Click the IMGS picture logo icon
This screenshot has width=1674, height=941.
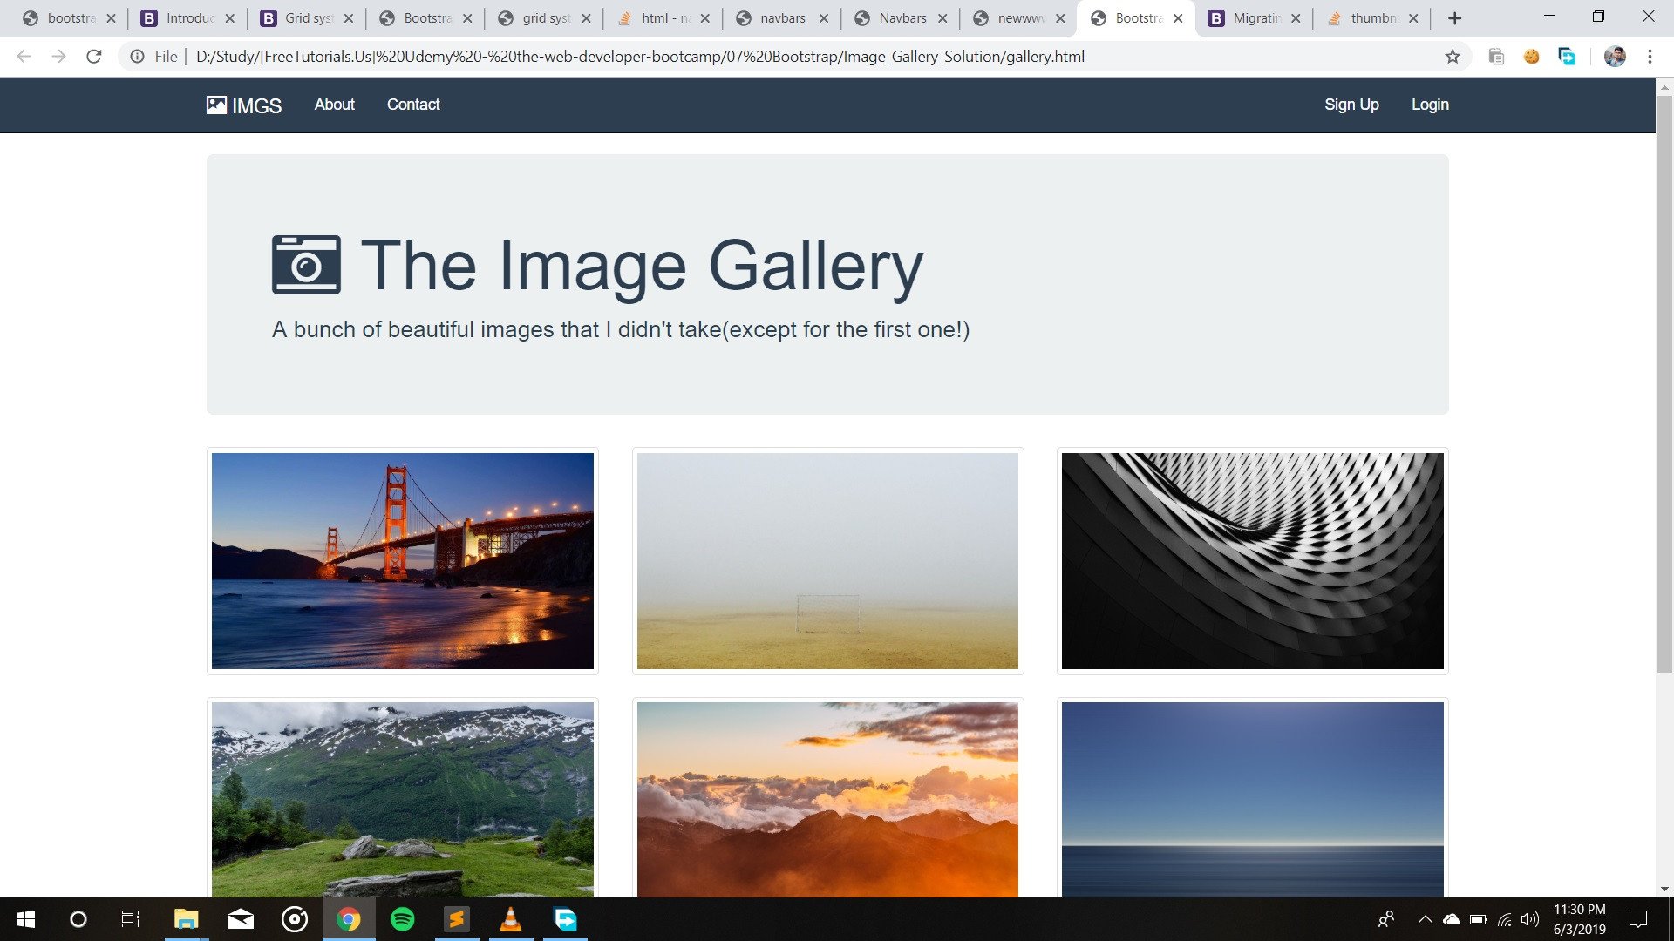coord(216,105)
